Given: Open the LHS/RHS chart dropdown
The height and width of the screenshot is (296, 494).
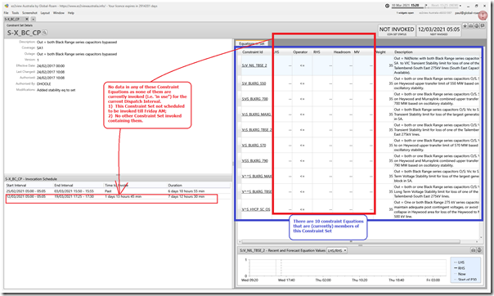Looking at the screenshot, I should tap(337, 250).
